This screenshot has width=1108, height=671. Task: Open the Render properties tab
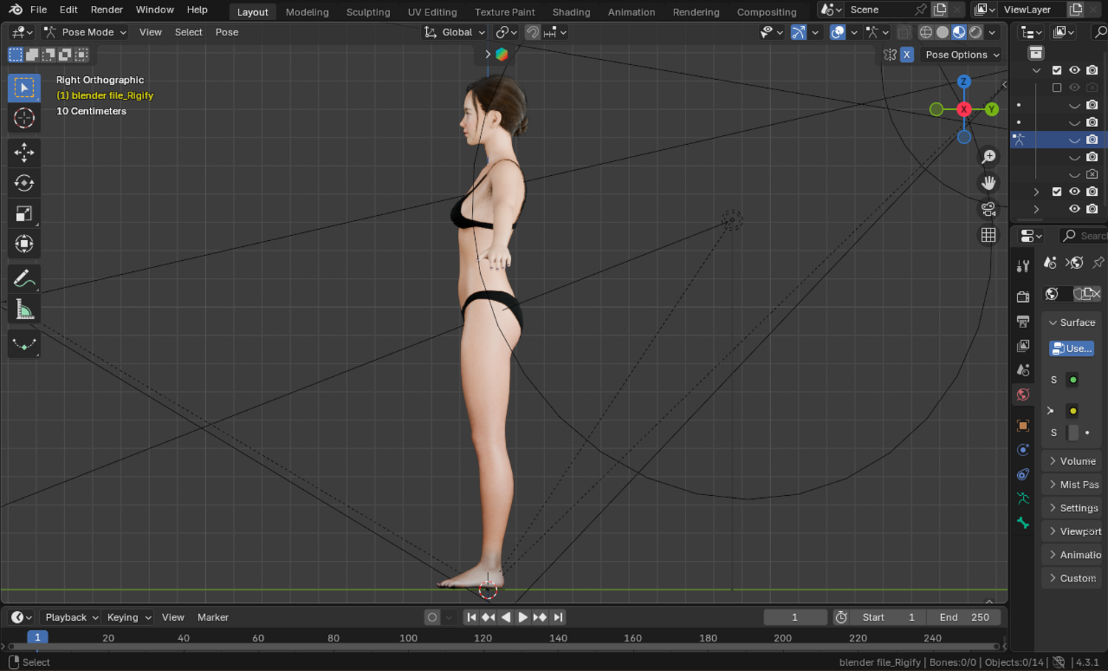pos(1023,296)
